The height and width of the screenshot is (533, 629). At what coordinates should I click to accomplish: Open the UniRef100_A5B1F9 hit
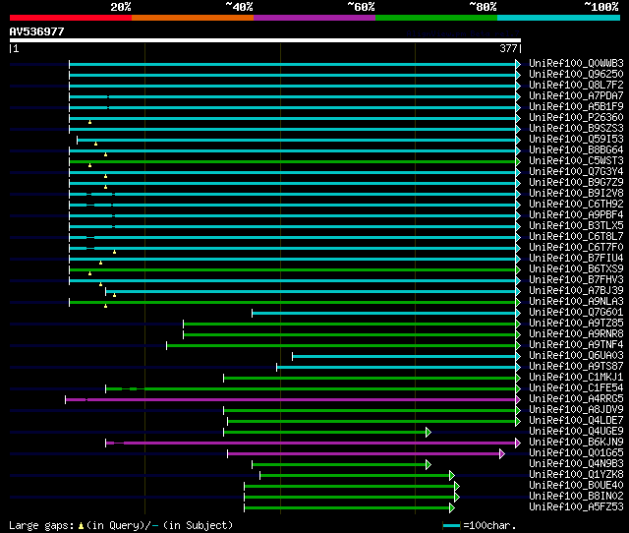point(576,107)
